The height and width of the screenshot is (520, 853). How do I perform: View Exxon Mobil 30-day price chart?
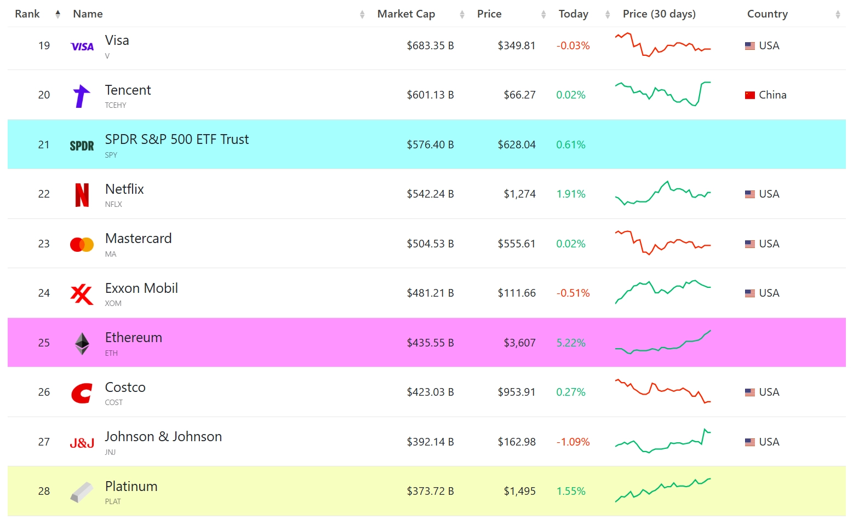coord(663,292)
